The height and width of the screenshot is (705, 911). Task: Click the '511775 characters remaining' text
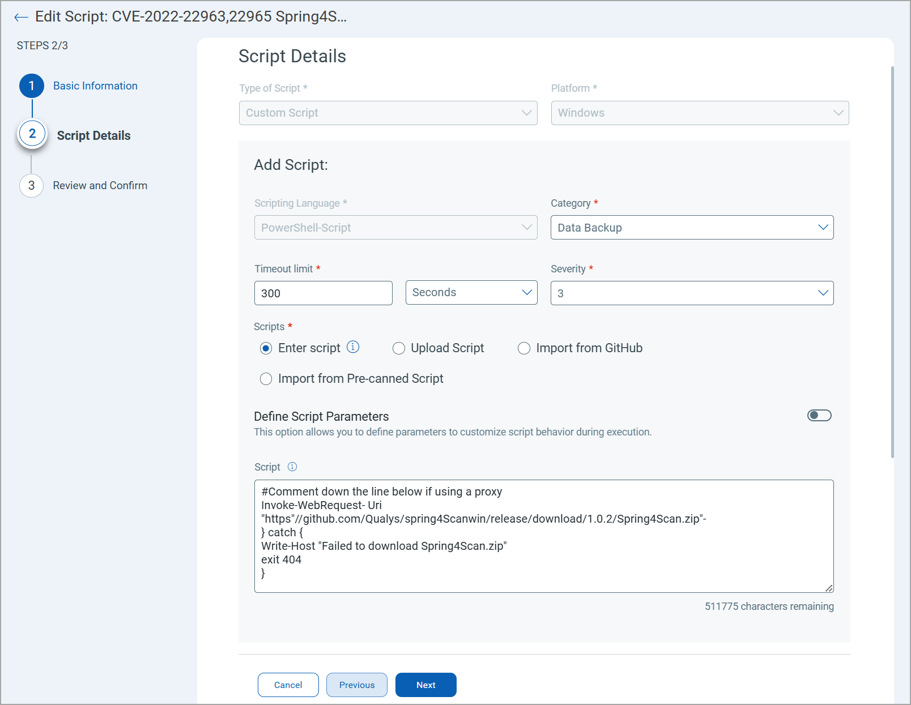[x=769, y=606]
